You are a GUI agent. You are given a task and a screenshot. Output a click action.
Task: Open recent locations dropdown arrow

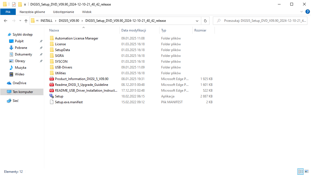tap(20, 21)
